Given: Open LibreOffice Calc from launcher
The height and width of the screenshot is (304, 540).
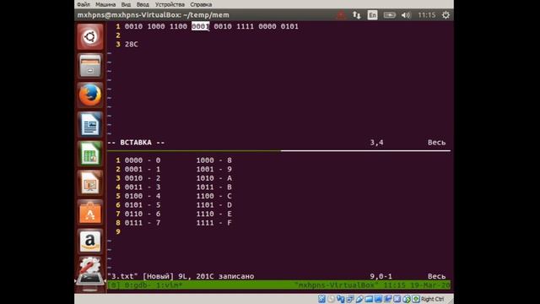Looking at the screenshot, I should coord(90,154).
